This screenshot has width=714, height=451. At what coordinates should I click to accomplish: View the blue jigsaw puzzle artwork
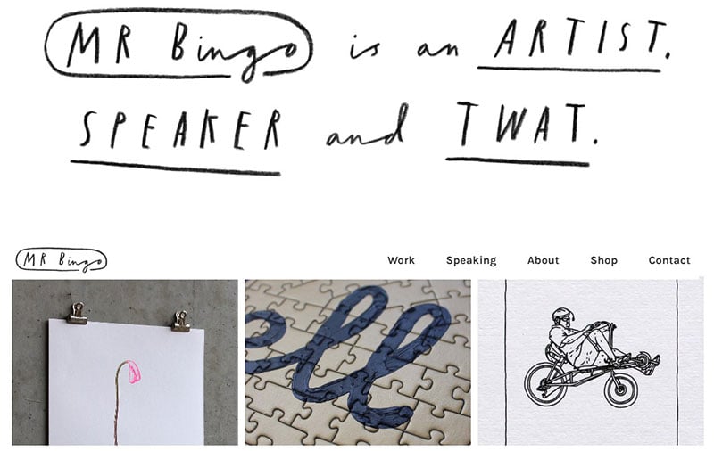pyautogui.click(x=358, y=362)
